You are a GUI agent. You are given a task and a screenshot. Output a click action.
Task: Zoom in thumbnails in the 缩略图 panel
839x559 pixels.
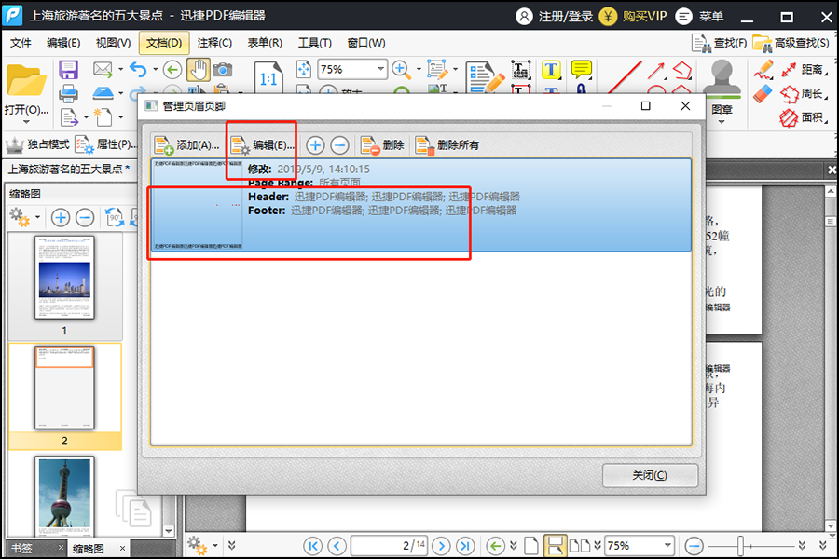click(61, 218)
